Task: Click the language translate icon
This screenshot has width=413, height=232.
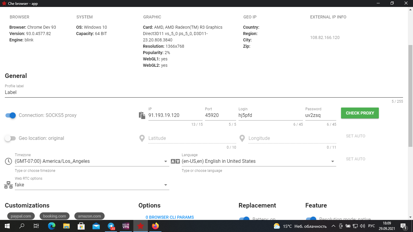Action: pyautogui.click(x=175, y=161)
